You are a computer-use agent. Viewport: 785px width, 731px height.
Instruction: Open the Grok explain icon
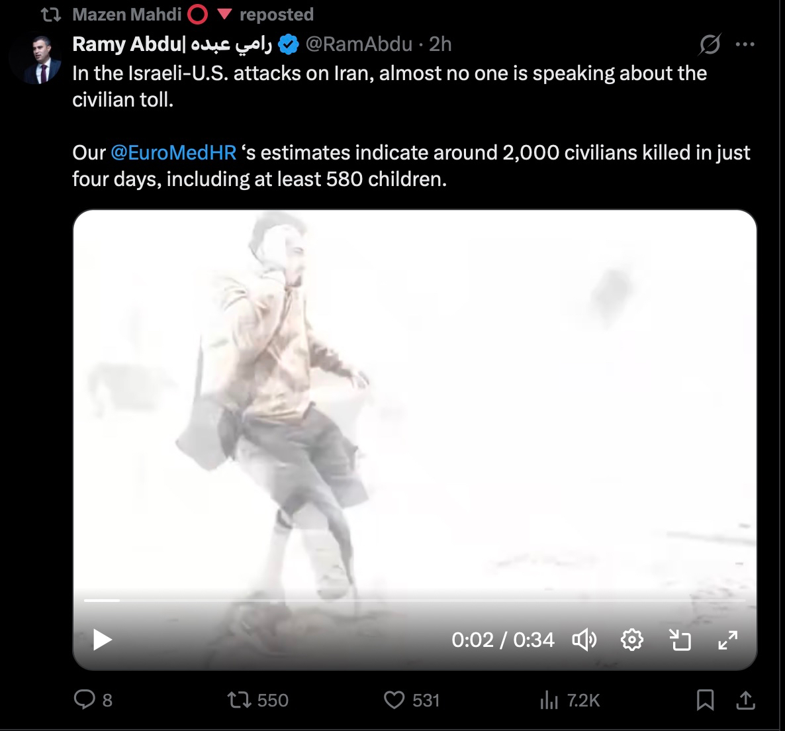tap(710, 44)
